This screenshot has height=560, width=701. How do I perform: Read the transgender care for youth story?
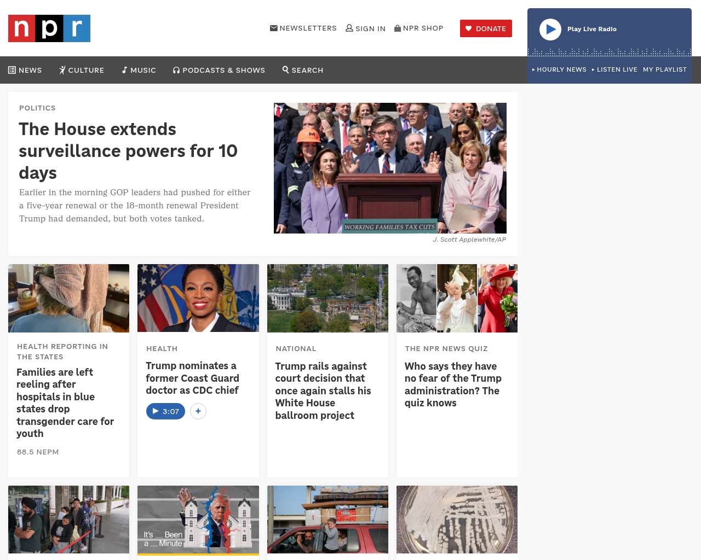[x=65, y=402]
